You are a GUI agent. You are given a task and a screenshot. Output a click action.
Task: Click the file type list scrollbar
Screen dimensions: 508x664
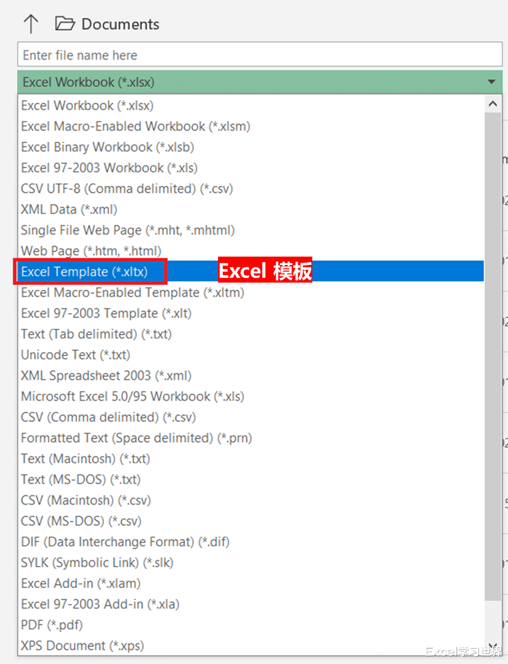pos(493,356)
